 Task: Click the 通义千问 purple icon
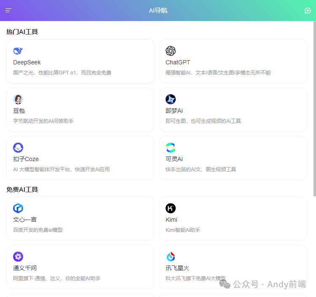pyautogui.click(x=18, y=257)
